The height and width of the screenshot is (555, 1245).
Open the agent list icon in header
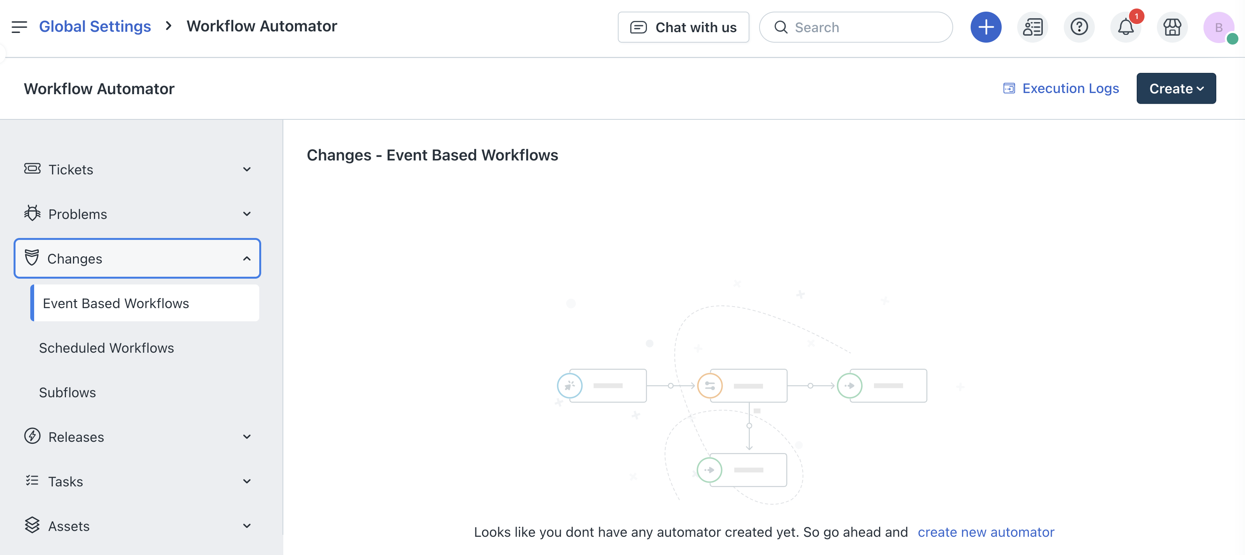1032,27
